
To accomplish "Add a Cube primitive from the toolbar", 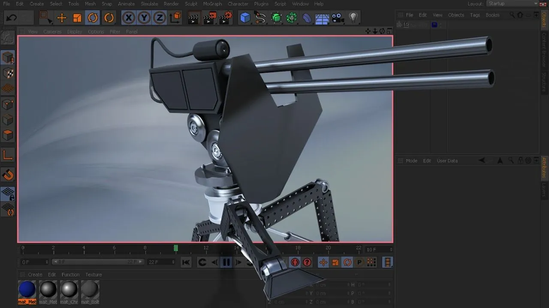I will click(245, 17).
